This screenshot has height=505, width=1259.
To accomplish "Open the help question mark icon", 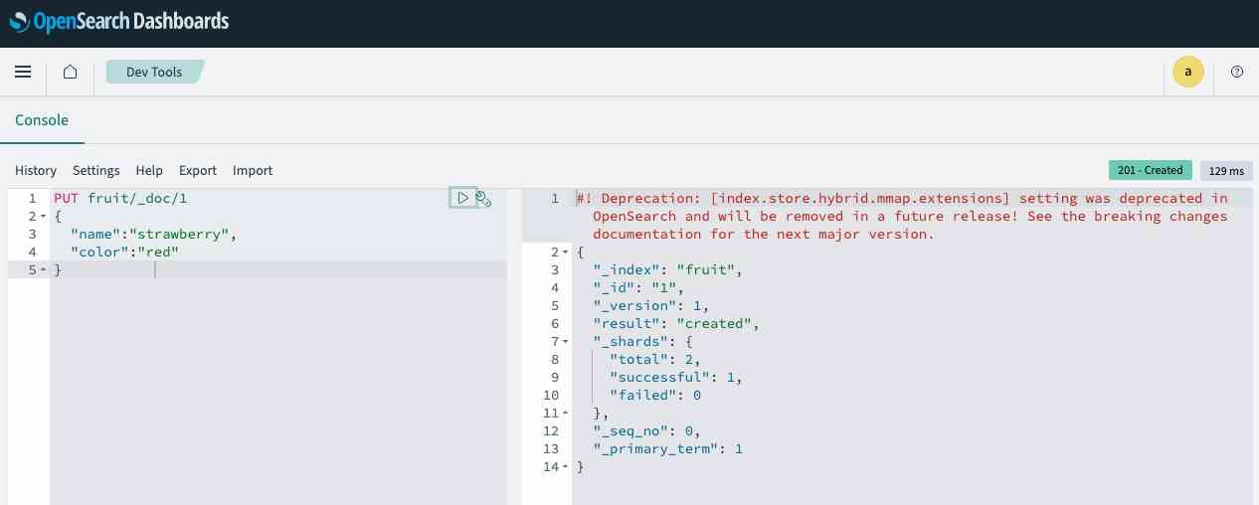I will pos(1237,72).
